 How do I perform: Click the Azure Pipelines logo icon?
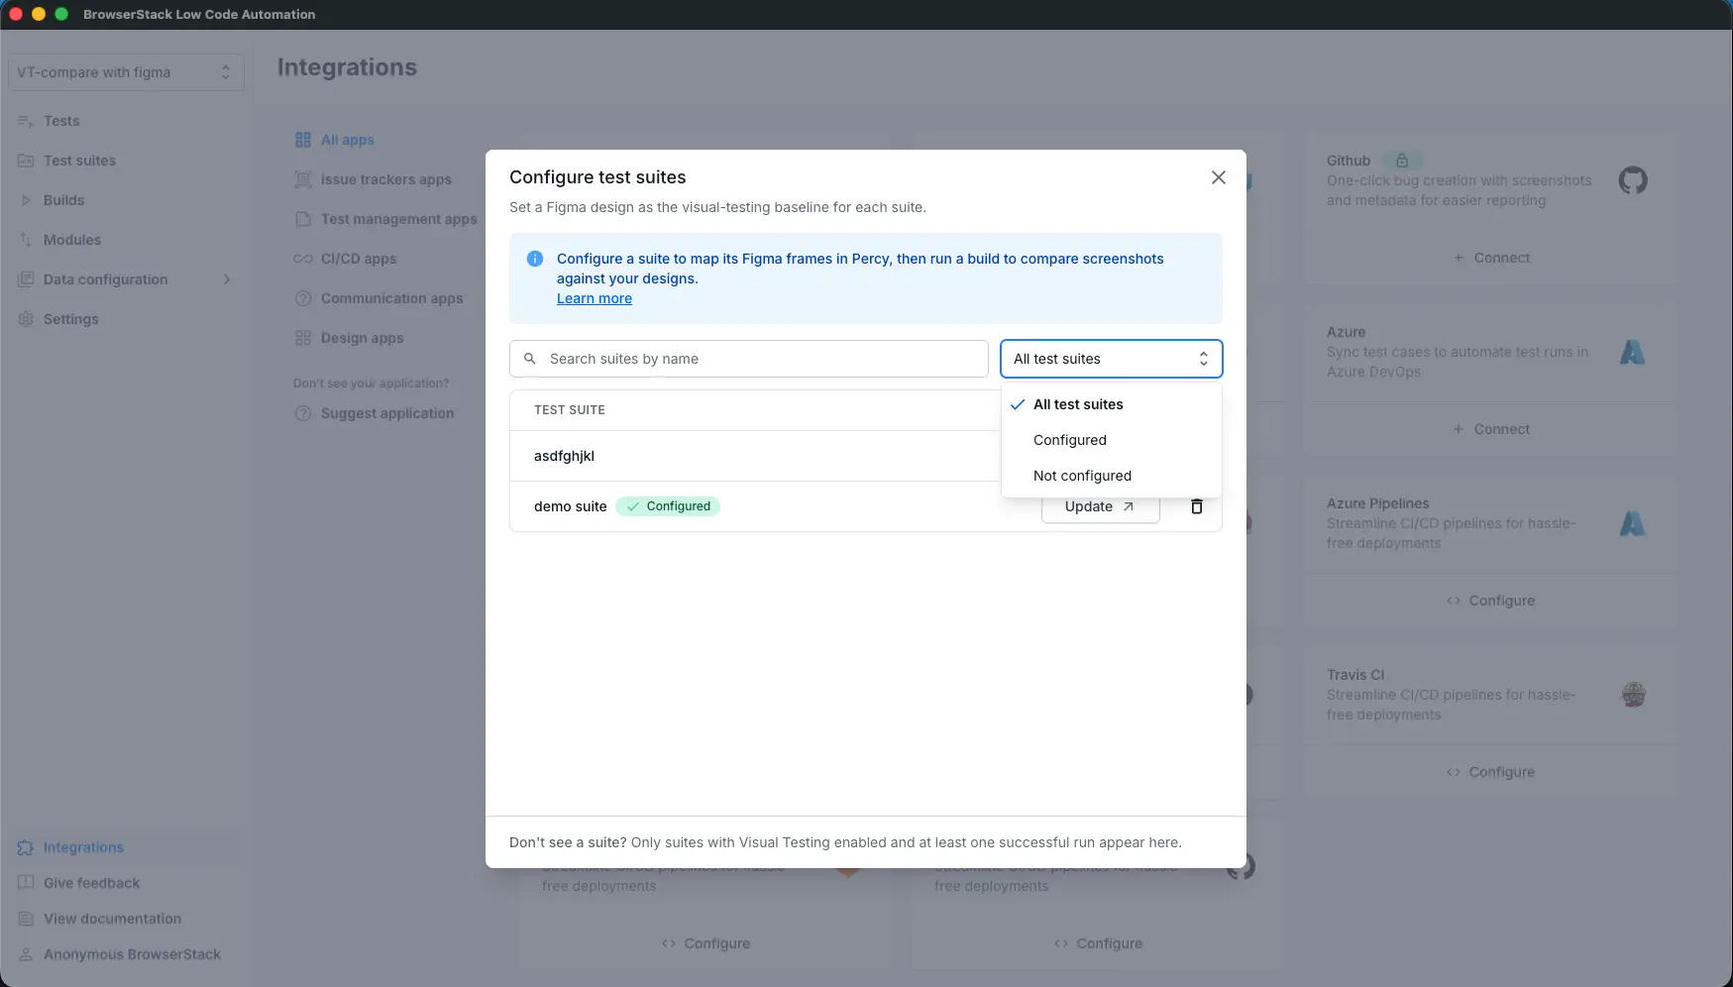click(1633, 523)
